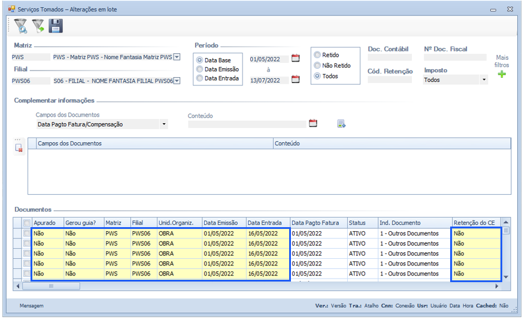Expand Campos dos Documentos combo box

click(164, 124)
